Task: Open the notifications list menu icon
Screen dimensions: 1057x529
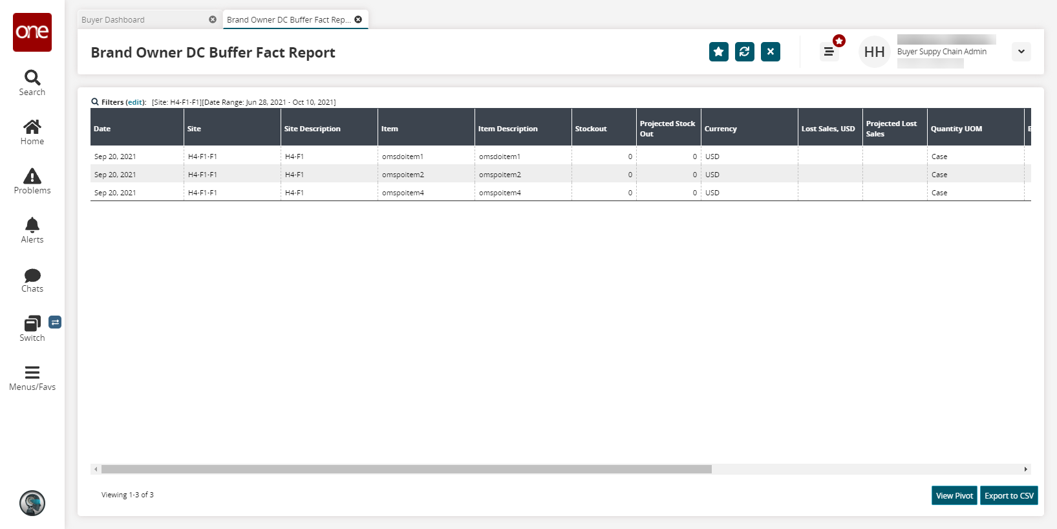Action: point(829,52)
